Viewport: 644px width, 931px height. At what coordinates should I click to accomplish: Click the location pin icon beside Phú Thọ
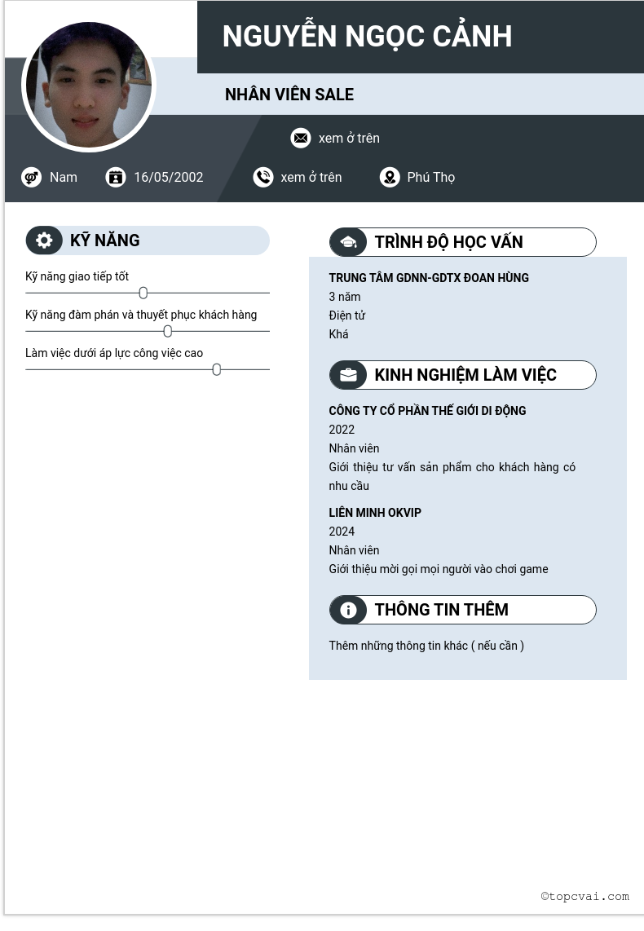click(390, 177)
